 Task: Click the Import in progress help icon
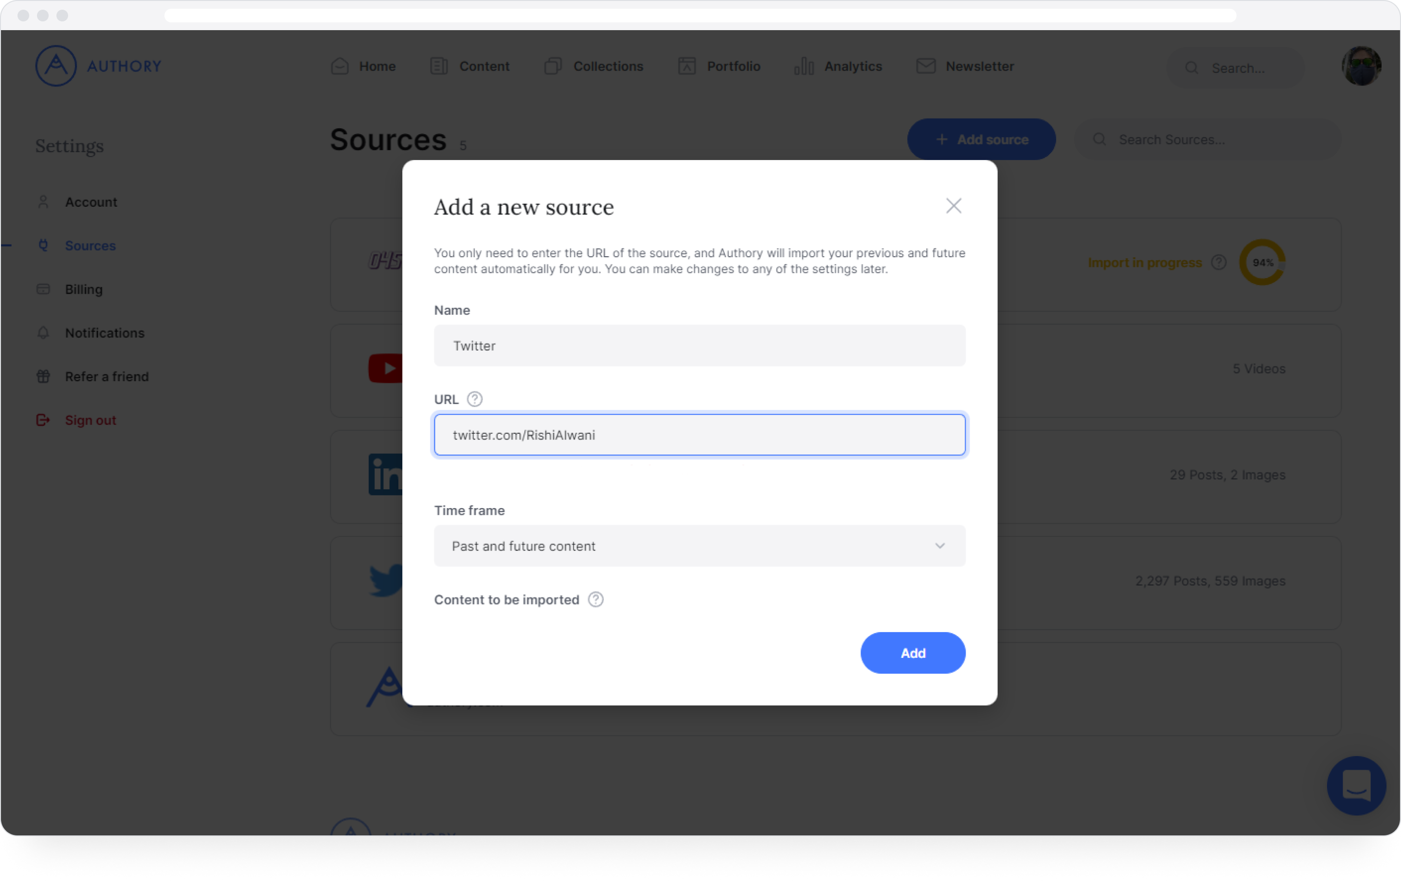click(1218, 263)
